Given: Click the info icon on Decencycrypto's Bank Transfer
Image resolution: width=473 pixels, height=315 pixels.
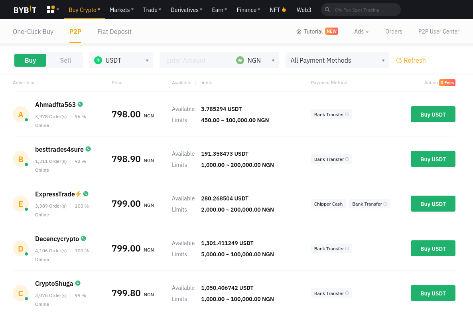Looking at the screenshot, I should pyautogui.click(x=347, y=249).
